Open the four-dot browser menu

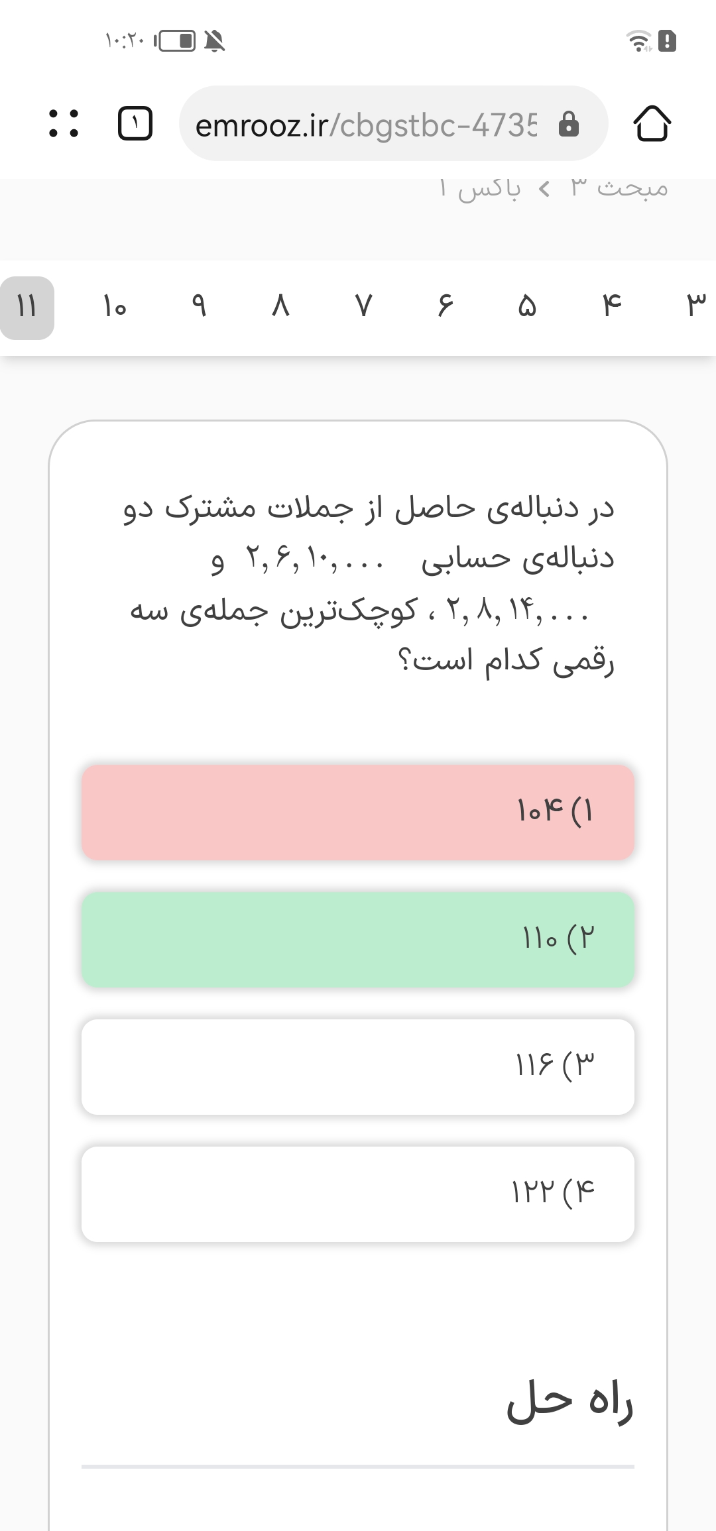coord(64,124)
